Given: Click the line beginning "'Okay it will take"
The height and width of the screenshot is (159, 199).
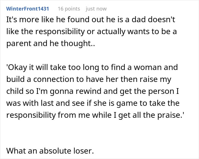Looking at the screenshot, I should pyautogui.click(x=92, y=67).
